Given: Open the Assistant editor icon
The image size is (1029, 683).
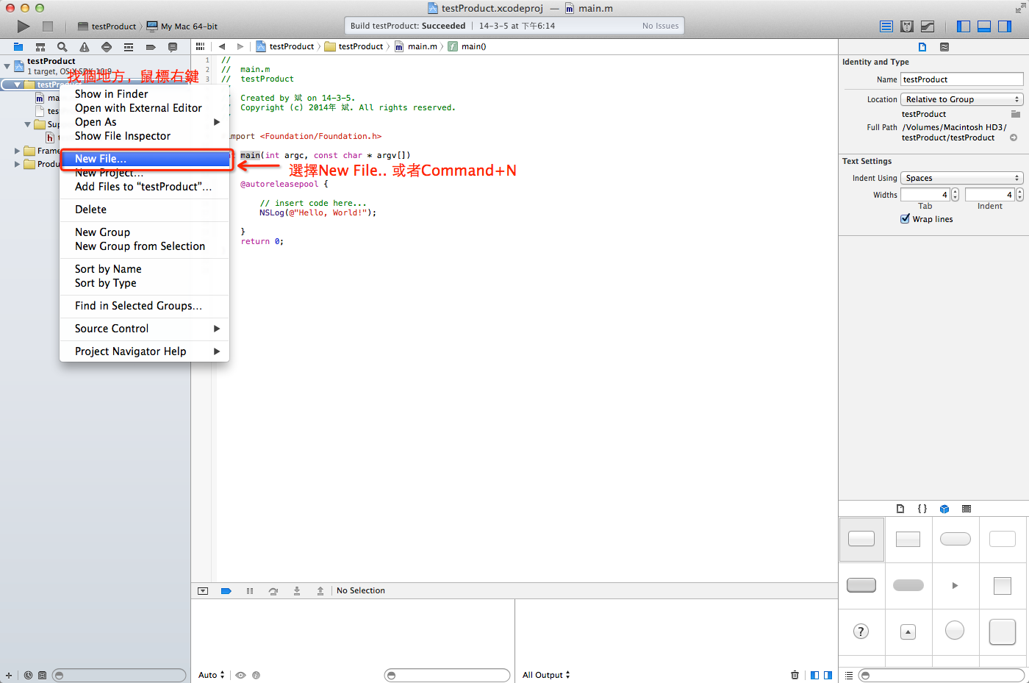Looking at the screenshot, I should point(907,26).
